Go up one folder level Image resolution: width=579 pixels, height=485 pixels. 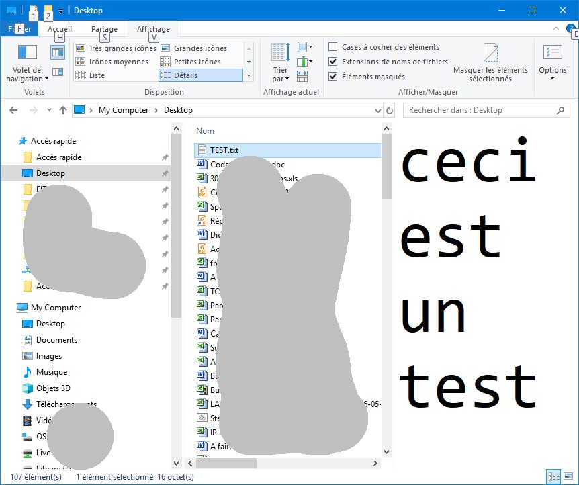pos(62,110)
